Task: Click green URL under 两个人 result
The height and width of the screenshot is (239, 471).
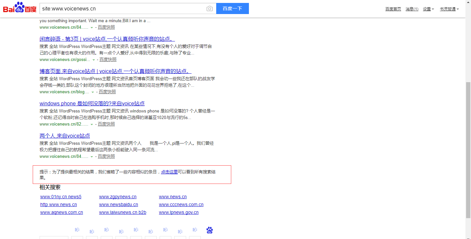Action: point(64,157)
